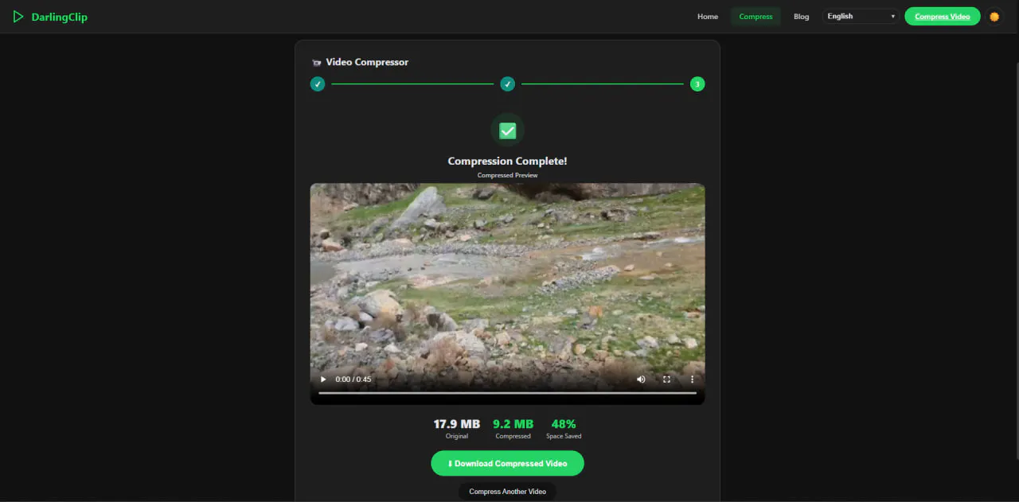The width and height of the screenshot is (1019, 502).
Task: Click the Compressed Preview label
Action: (x=507, y=175)
